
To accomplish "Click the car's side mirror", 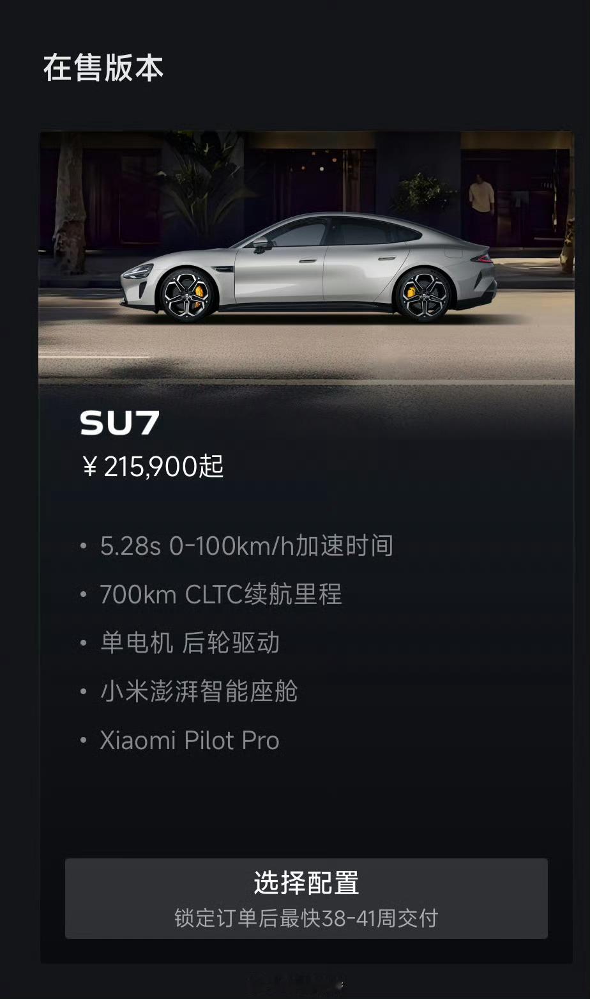I will [261, 244].
